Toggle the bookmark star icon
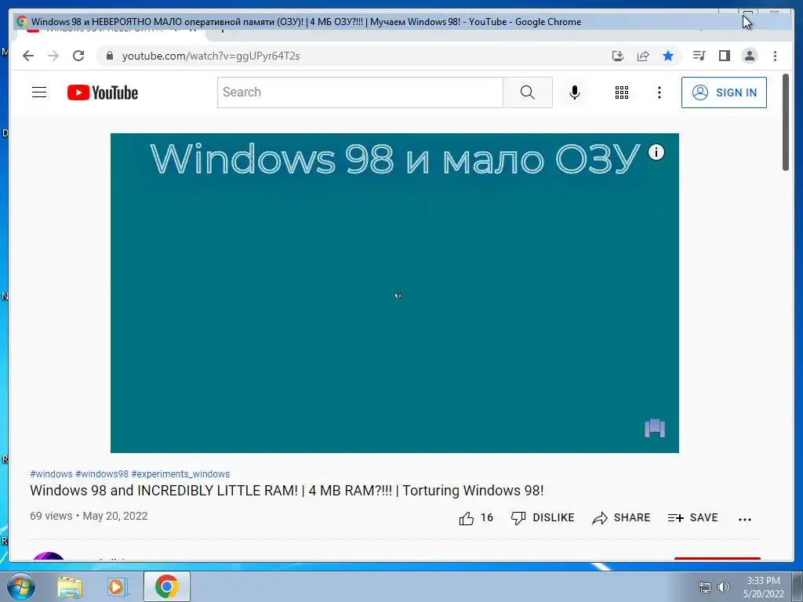Screen dimensions: 803x602 [x=668, y=56]
